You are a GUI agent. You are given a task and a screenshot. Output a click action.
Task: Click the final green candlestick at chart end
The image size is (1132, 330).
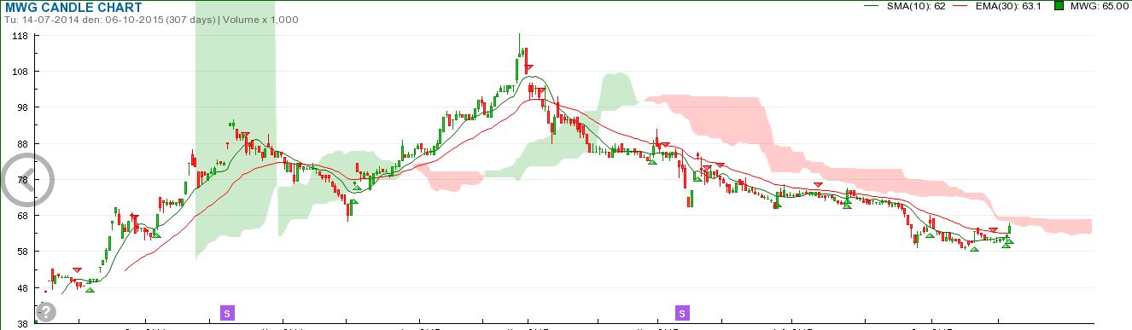[1010, 229]
